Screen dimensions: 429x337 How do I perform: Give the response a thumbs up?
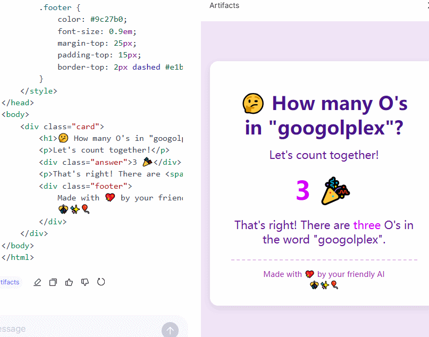(x=69, y=282)
